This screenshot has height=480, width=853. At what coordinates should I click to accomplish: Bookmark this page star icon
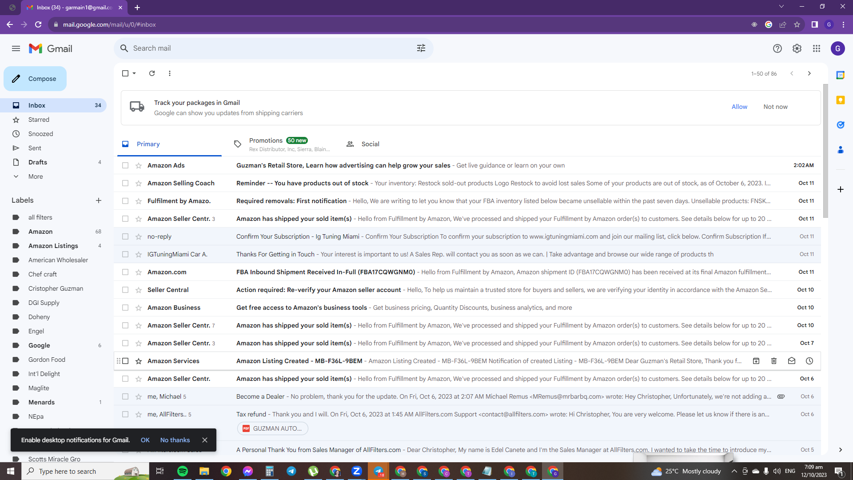797,24
